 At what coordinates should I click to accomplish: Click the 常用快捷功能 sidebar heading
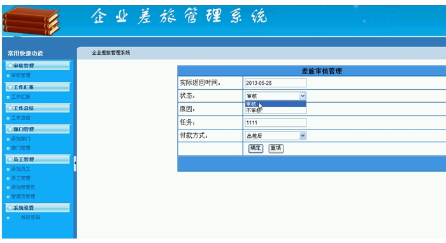[x=25, y=54]
